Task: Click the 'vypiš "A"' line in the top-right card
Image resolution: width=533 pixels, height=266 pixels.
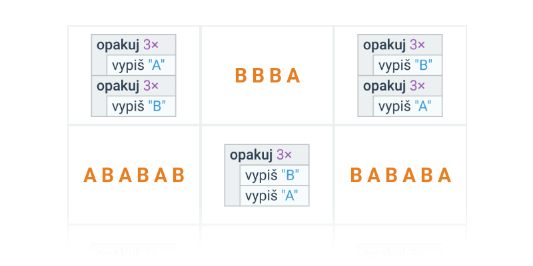Action: (x=408, y=106)
